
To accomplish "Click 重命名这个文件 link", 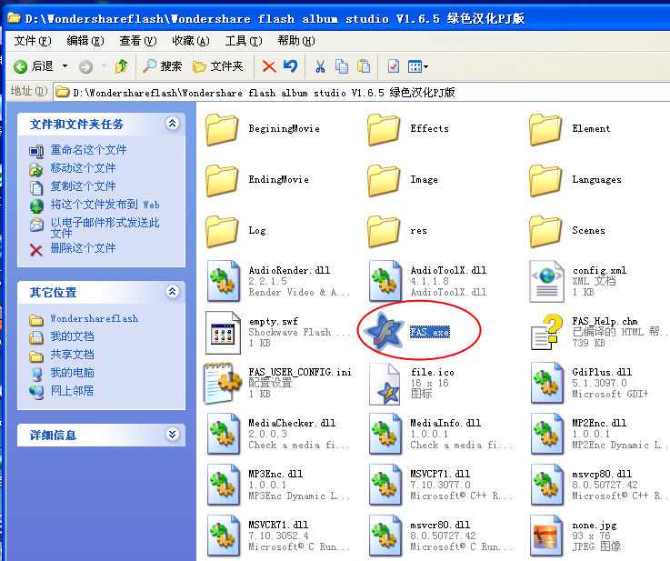I will click(88, 150).
